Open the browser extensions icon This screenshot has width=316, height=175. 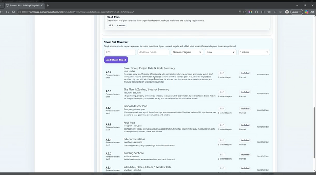click(256, 12)
